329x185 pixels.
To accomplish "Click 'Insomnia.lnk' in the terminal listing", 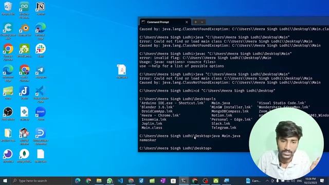I will [x=154, y=120].
